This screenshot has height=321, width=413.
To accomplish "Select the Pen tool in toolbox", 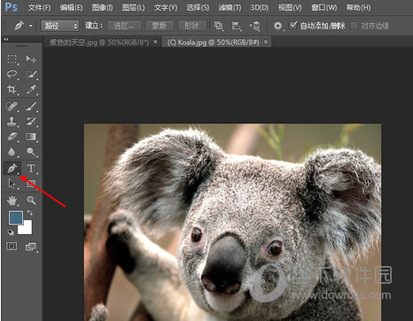I will [12, 168].
